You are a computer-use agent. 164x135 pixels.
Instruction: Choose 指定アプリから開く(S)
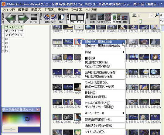(x=103, y=66)
